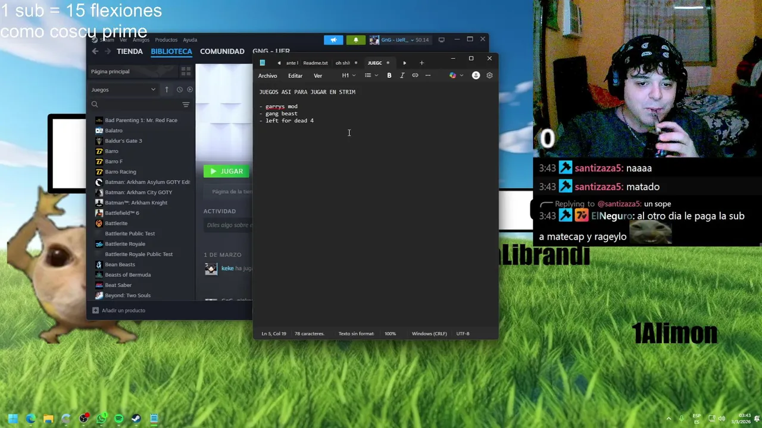762x428 pixels.
Task: Open Steam Big Picture mode monitor icon
Action: (x=441, y=40)
